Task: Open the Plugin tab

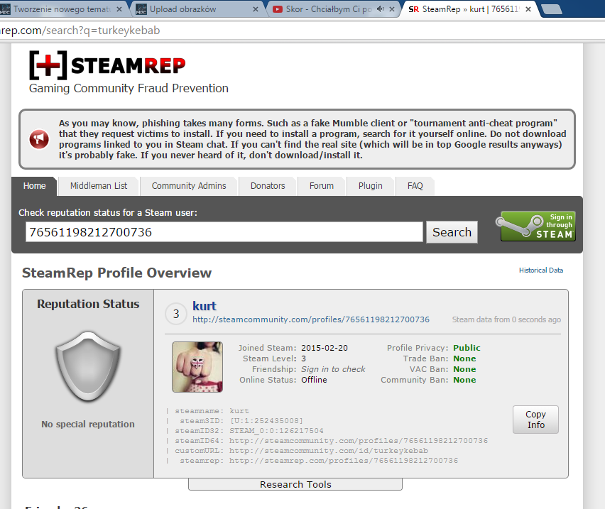Action: [371, 186]
